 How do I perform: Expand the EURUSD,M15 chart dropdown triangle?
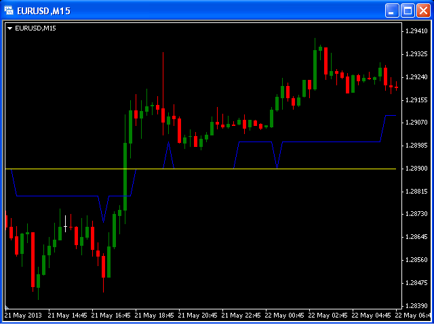point(10,28)
